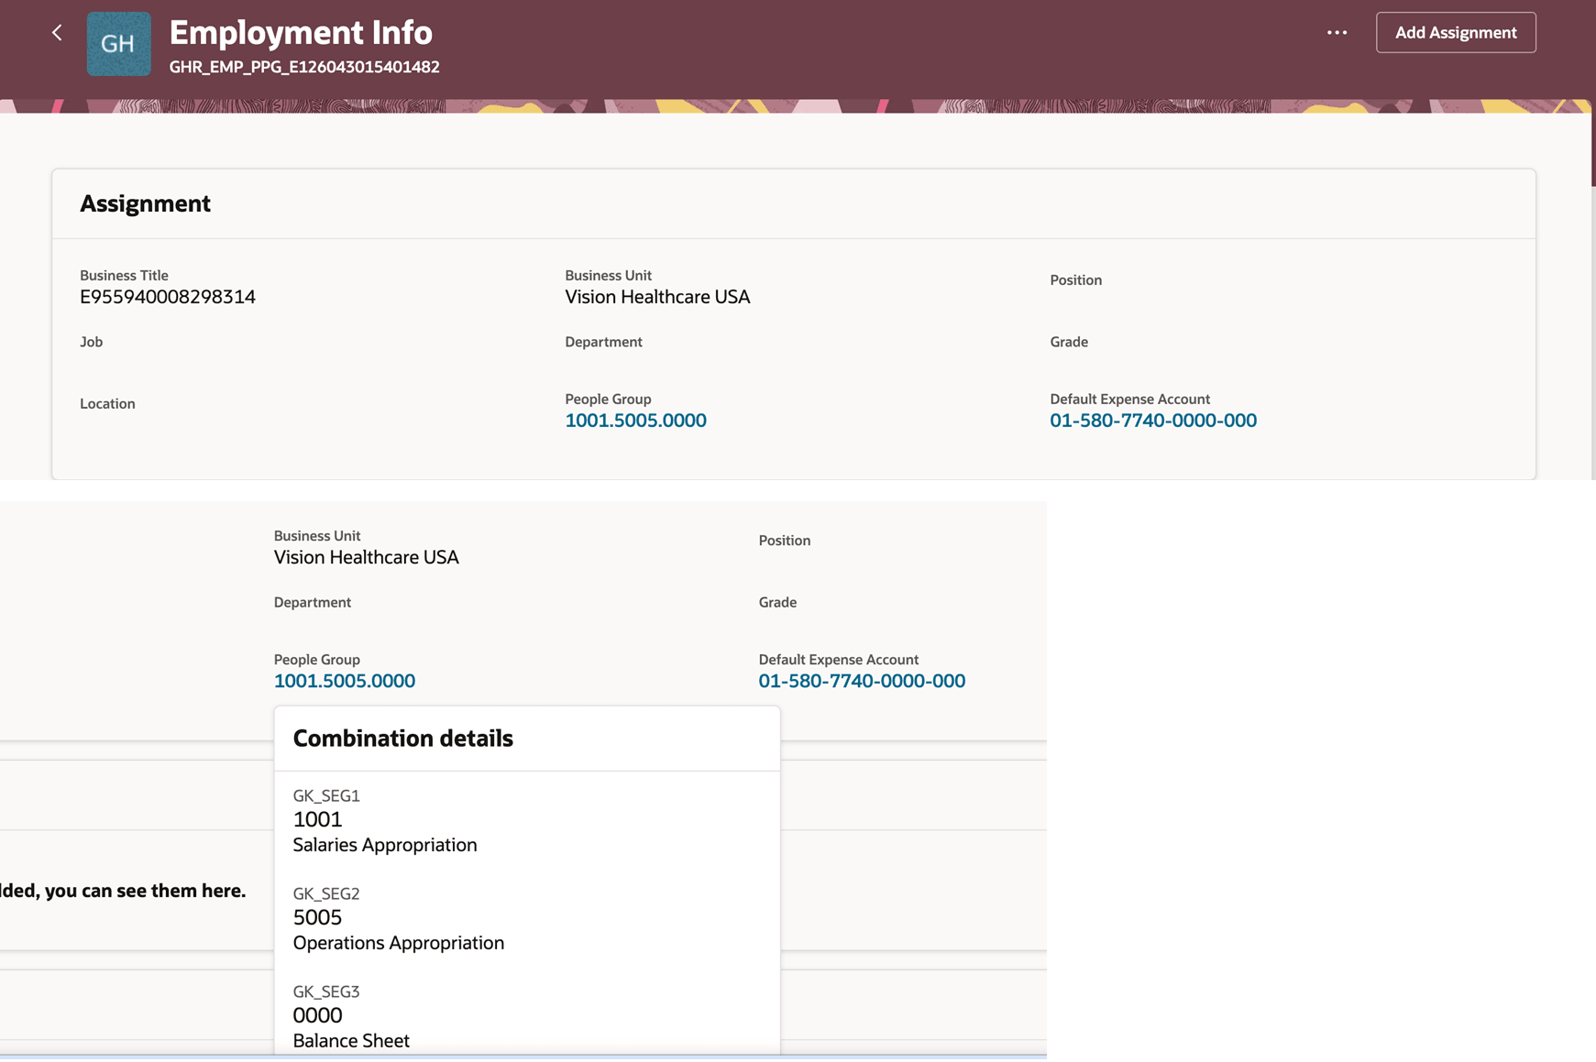
Task: Select the Employment Info page title
Action: tap(301, 33)
